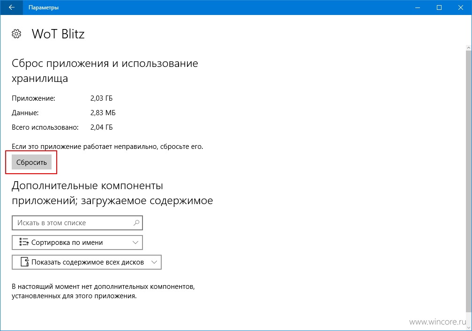
Task: Click the heading Сброс приложения и использование хранилища
Action: point(105,71)
